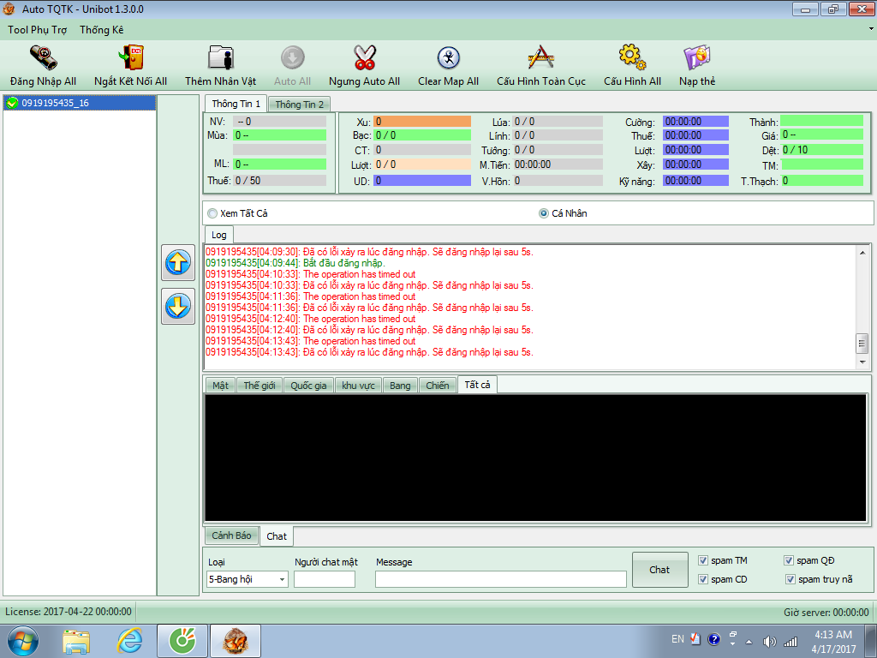Open Cốc Cốc browser taskbar icon
877x658 pixels.
182,641
